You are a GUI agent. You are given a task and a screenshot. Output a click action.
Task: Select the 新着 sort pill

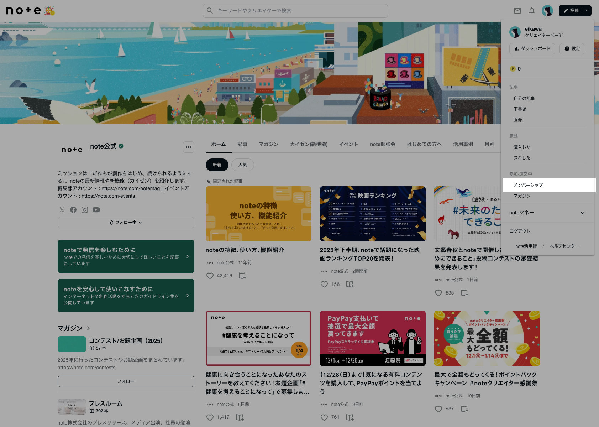[217, 165]
